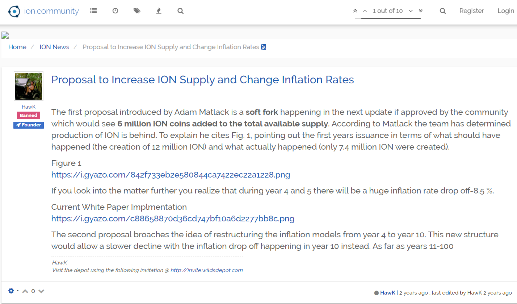Click the right-side search magnifier icon
Image resolution: width=517 pixels, height=304 pixels.
click(x=443, y=11)
